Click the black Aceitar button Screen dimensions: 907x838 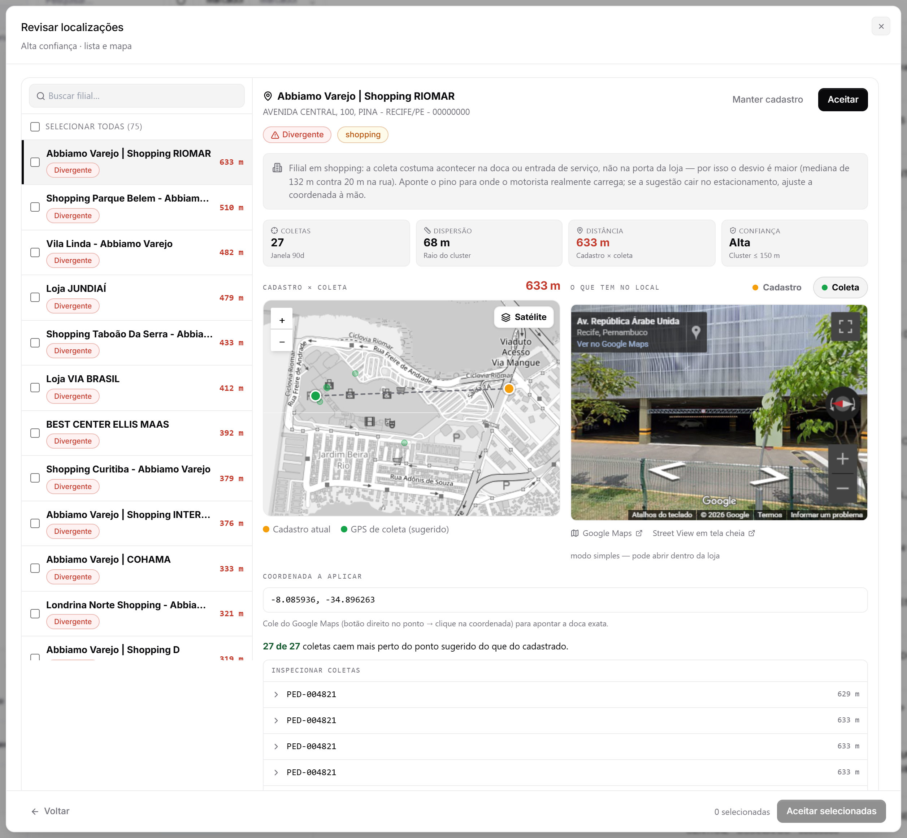coord(843,99)
